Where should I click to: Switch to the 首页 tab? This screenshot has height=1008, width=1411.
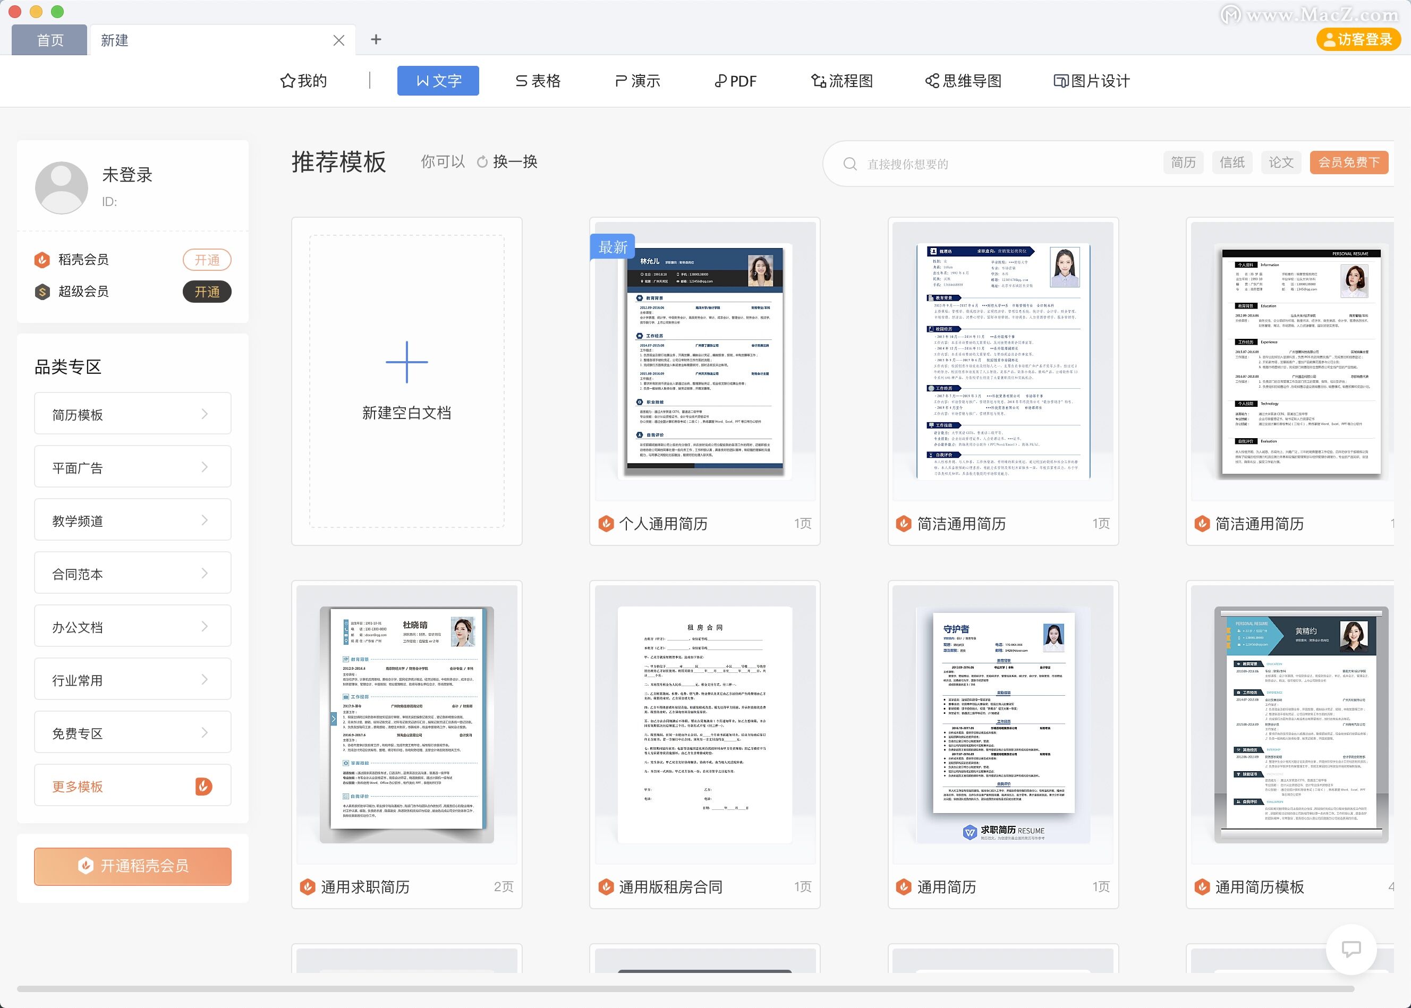[x=49, y=40]
